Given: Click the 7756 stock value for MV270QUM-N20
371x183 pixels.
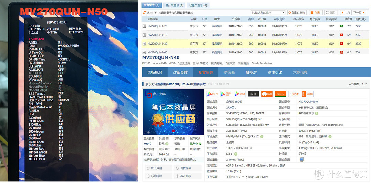Looking at the screenshot, I should (x=358, y=26).
